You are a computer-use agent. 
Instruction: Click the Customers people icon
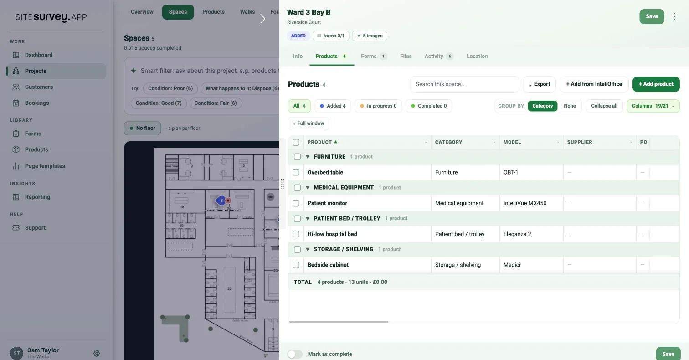point(16,87)
